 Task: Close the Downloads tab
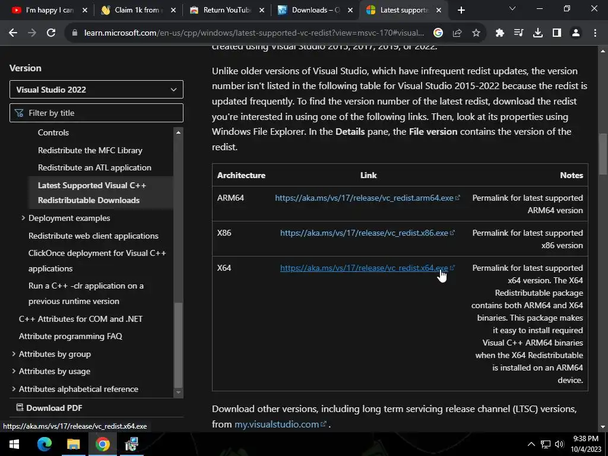pyautogui.click(x=350, y=11)
